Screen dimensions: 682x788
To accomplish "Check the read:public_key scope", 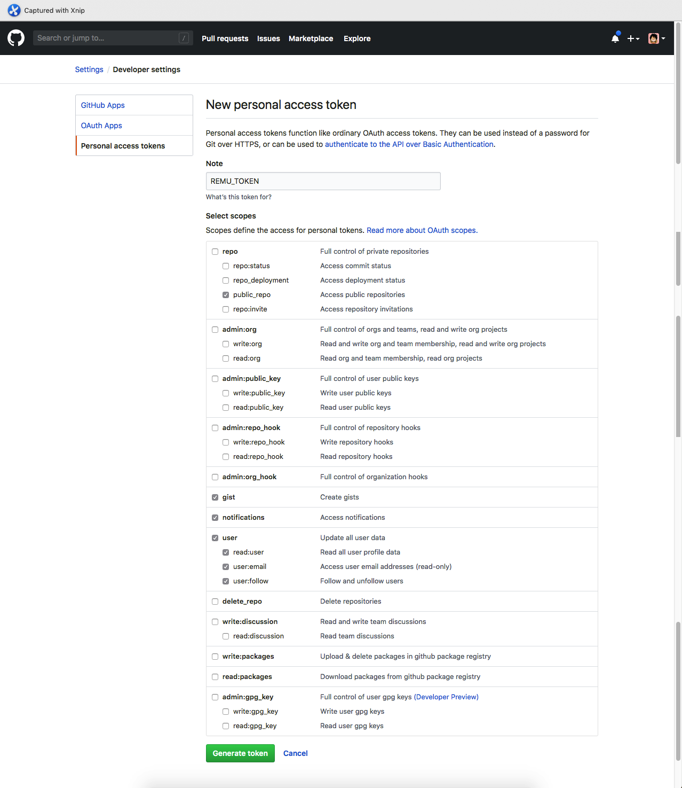I will (x=226, y=408).
